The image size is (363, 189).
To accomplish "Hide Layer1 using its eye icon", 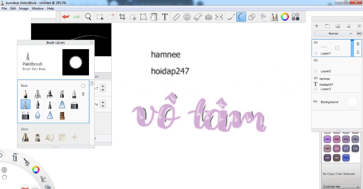I will 315,42.
